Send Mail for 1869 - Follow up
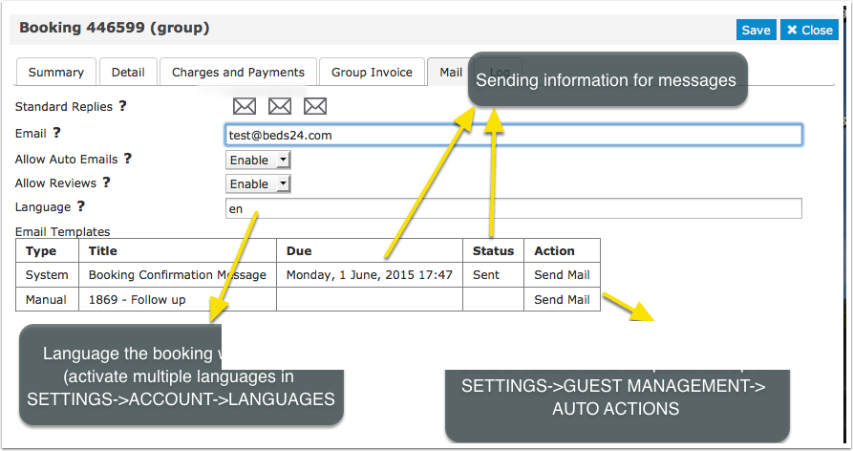 pyautogui.click(x=562, y=299)
